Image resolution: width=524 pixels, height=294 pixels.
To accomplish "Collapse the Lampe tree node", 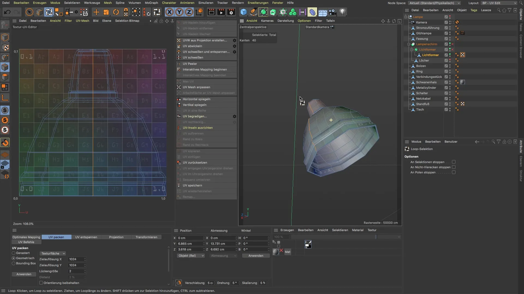I will pyautogui.click(x=406, y=17).
